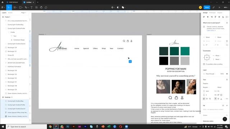Viewport: 230px width, 129px height.
Task: Click the Create component icon
Action: [x=112, y=8]
